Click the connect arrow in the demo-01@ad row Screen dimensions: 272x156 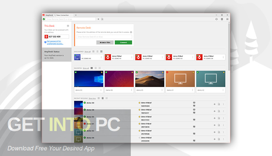coord(214,125)
